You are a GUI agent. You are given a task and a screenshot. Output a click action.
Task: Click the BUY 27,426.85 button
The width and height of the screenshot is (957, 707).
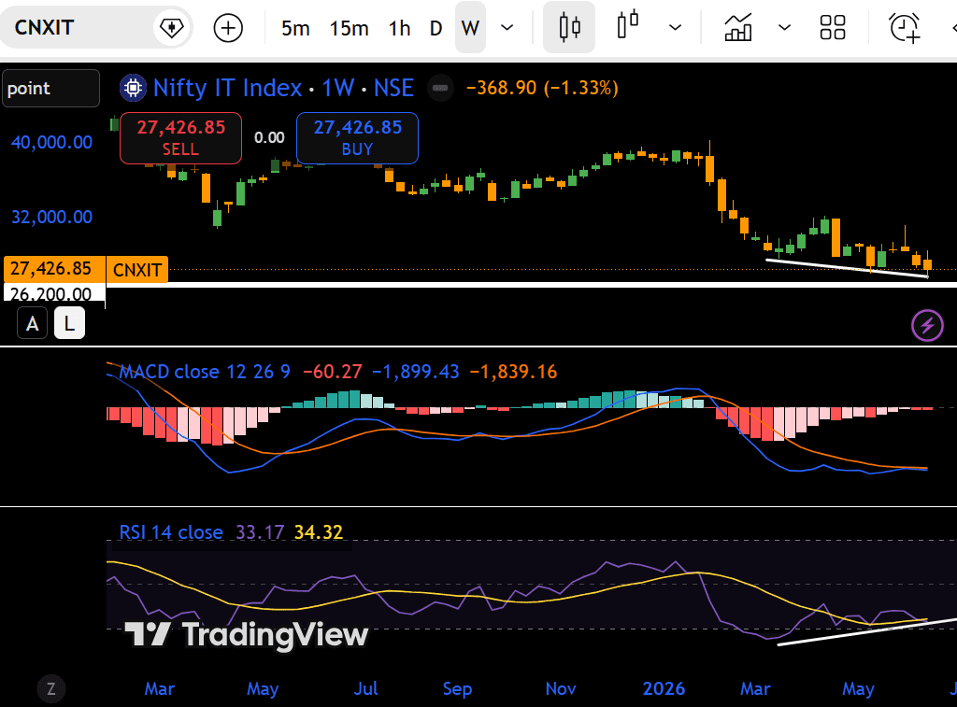[358, 138]
